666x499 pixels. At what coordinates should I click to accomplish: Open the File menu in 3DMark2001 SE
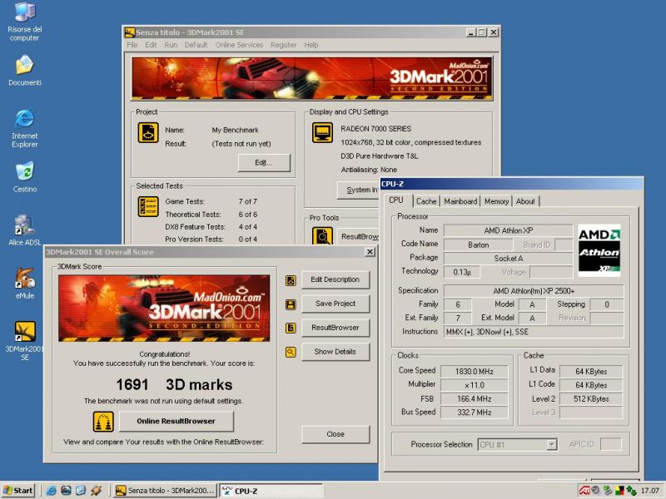[x=132, y=45]
